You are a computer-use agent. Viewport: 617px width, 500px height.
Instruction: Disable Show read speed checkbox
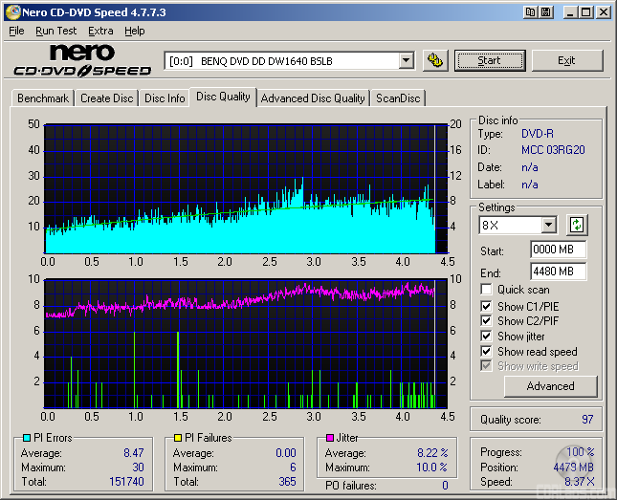point(487,352)
